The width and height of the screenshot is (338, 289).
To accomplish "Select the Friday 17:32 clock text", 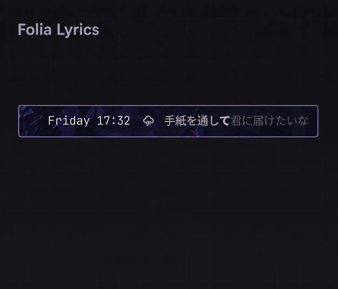I will [x=89, y=121].
